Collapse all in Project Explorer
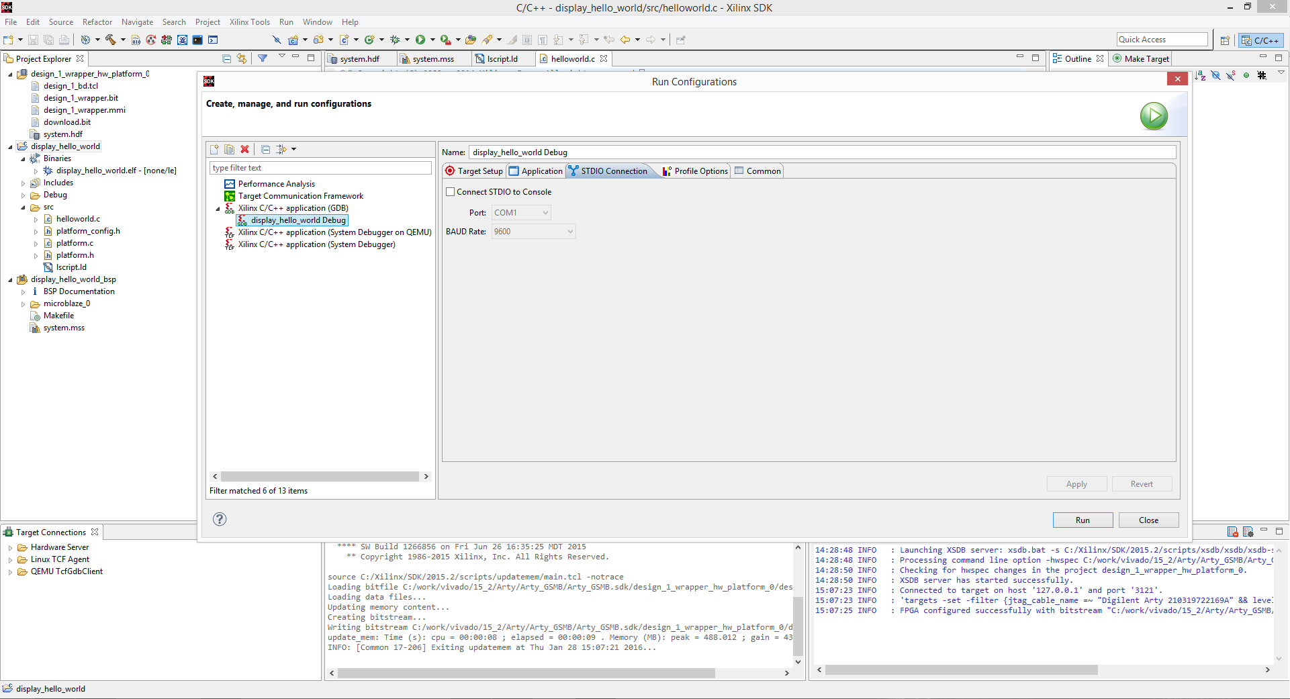Screen dimensions: 1290x699 pos(226,58)
